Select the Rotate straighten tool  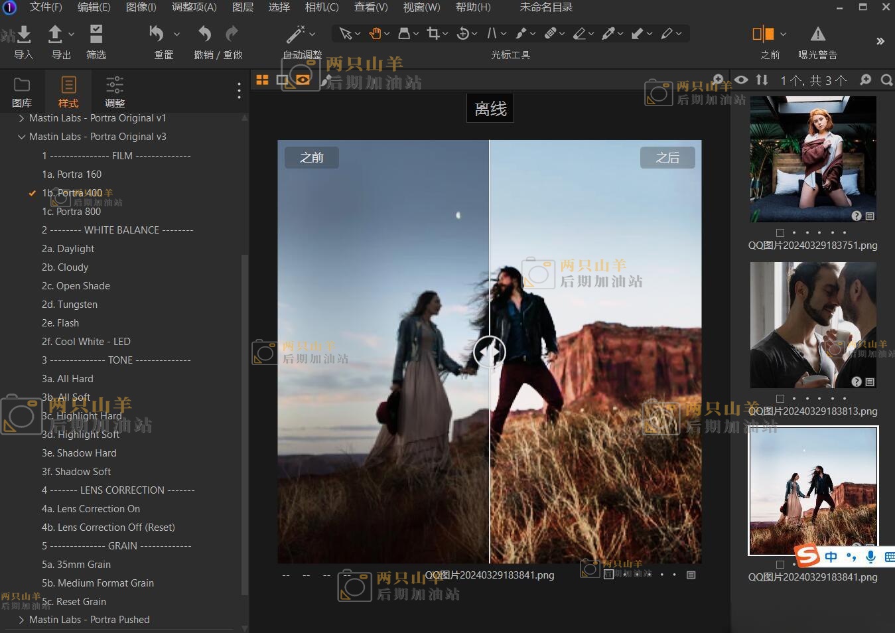[464, 34]
